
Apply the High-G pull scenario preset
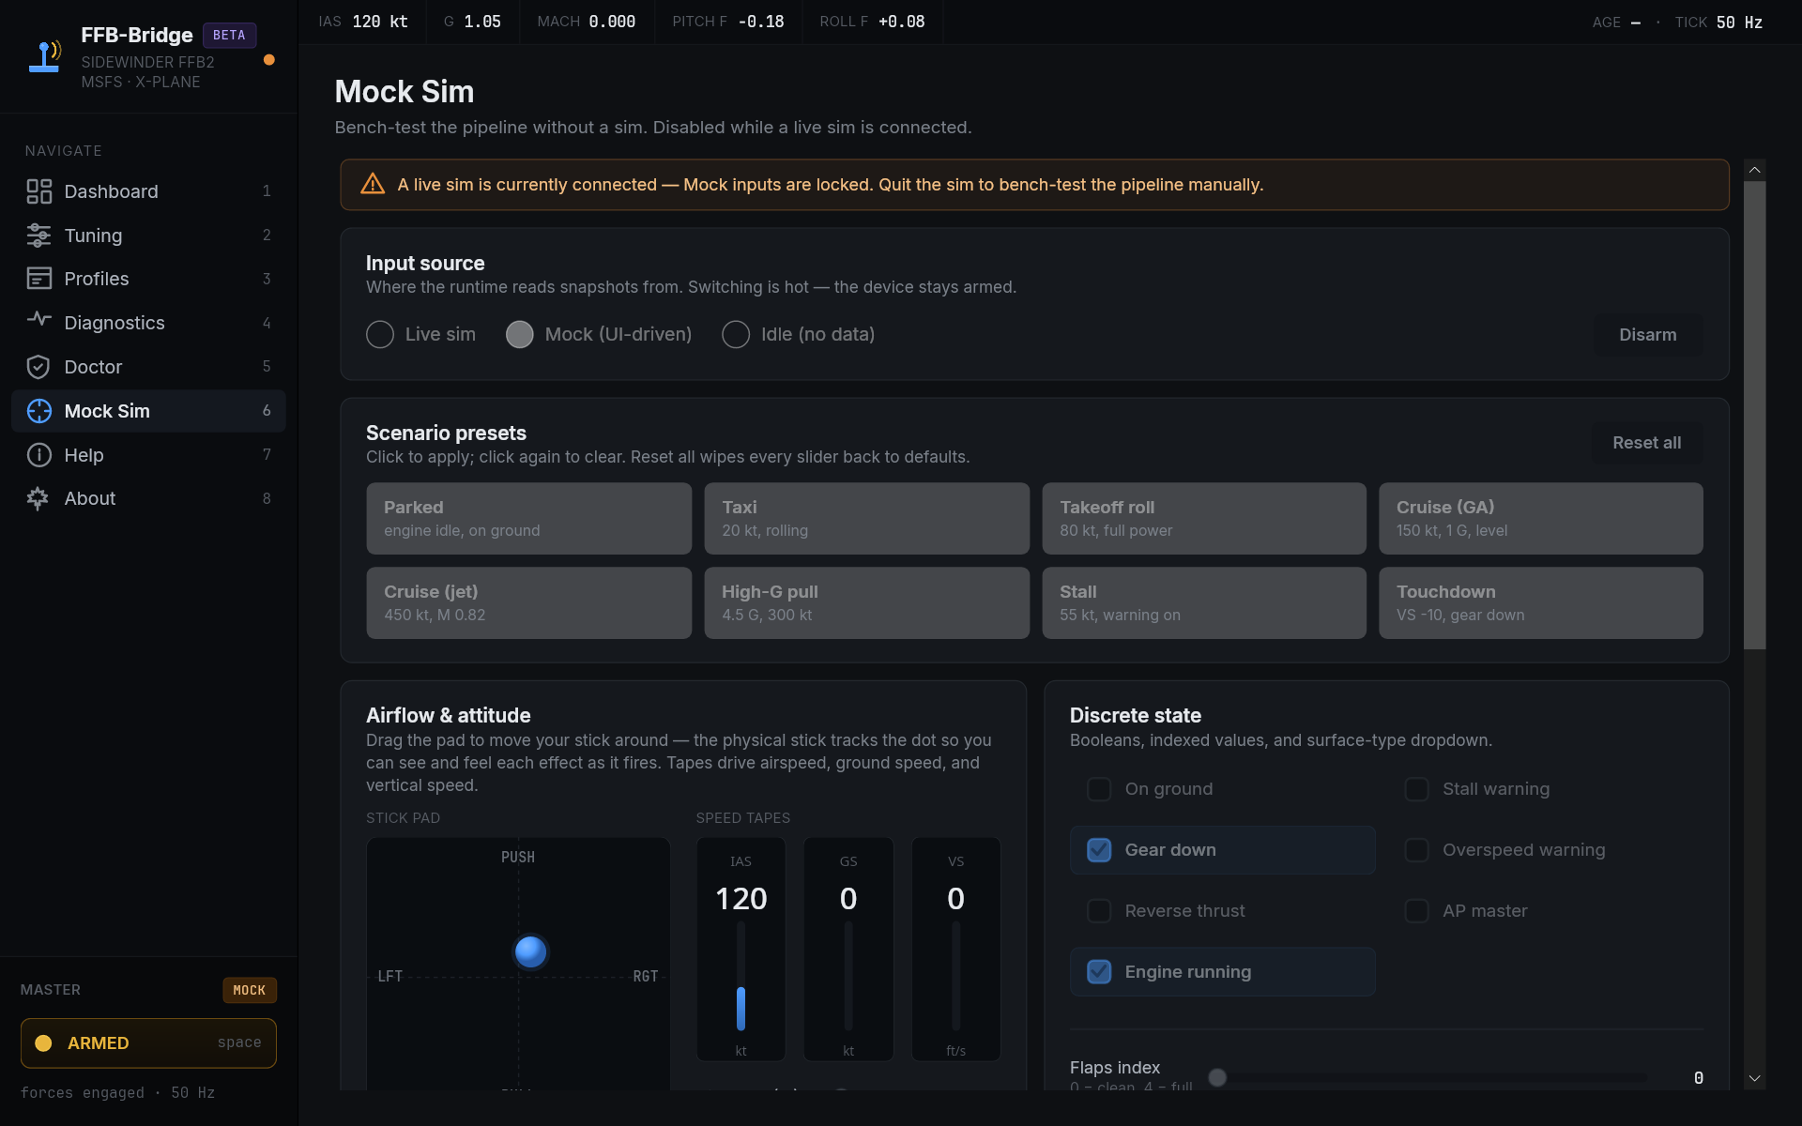tap(866, 603)
